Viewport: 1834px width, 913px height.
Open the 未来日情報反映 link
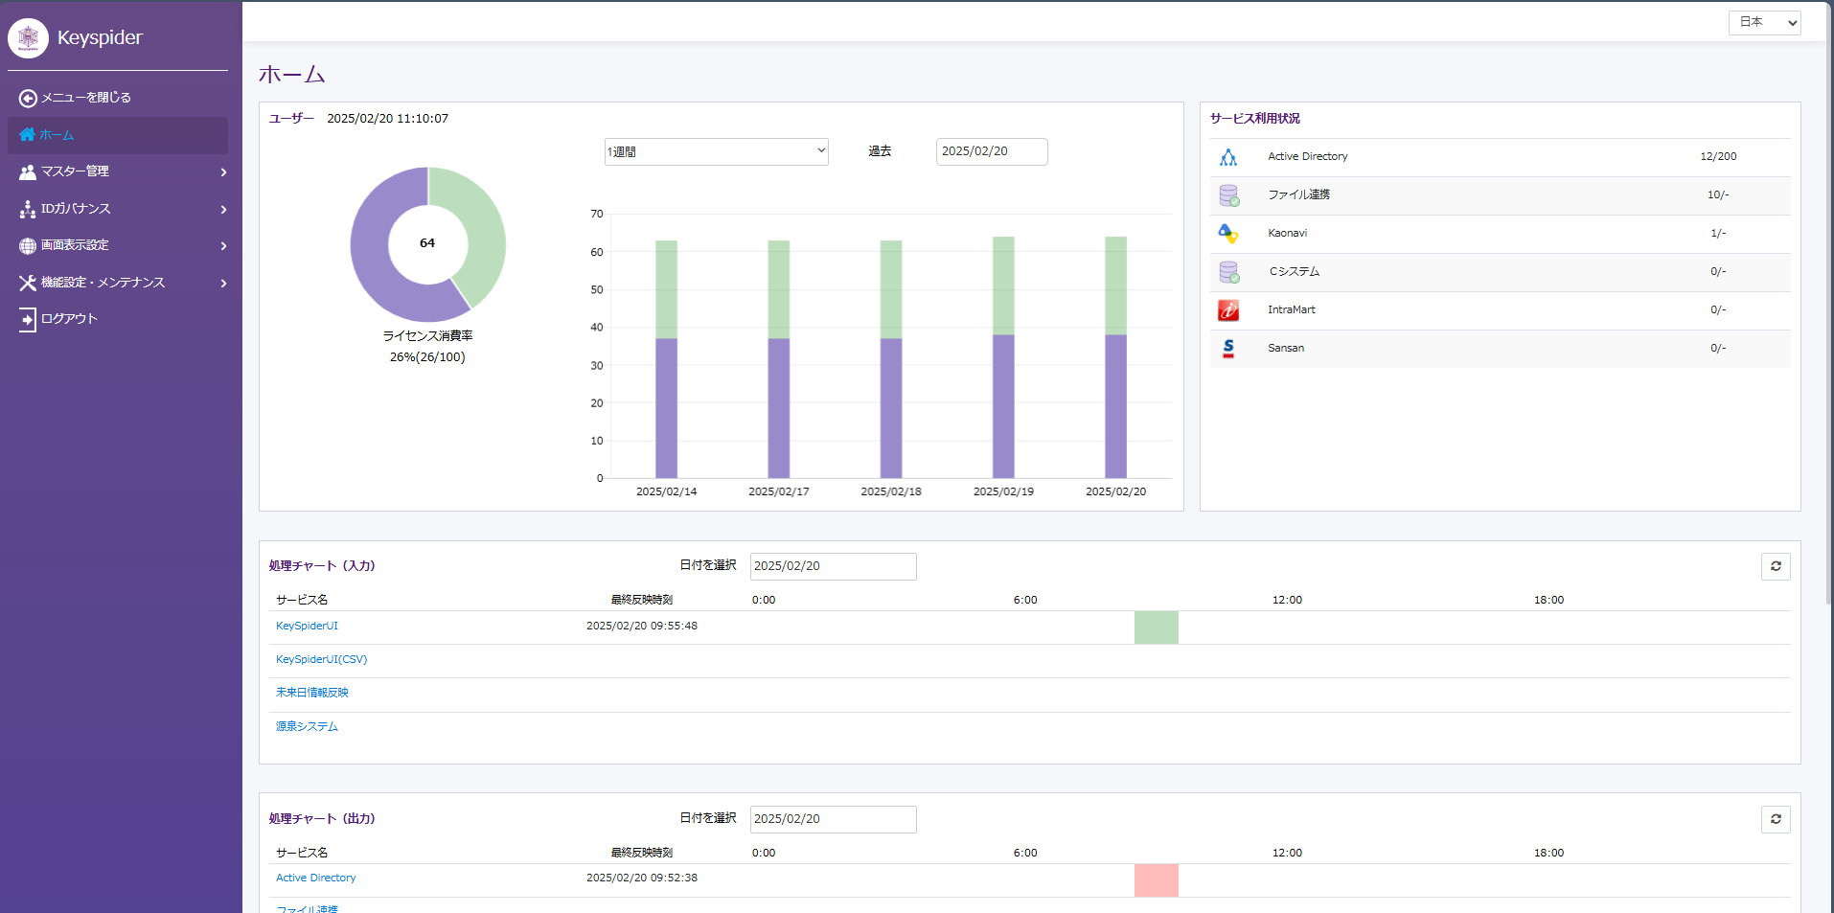coord(312,693)
